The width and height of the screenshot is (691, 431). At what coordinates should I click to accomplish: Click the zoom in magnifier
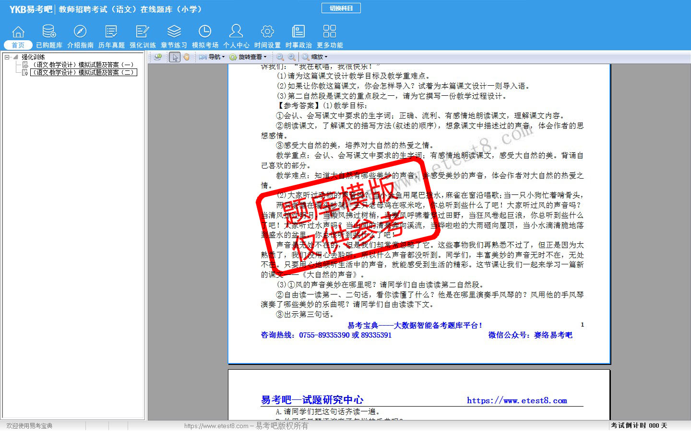click(x=292, y=57)
